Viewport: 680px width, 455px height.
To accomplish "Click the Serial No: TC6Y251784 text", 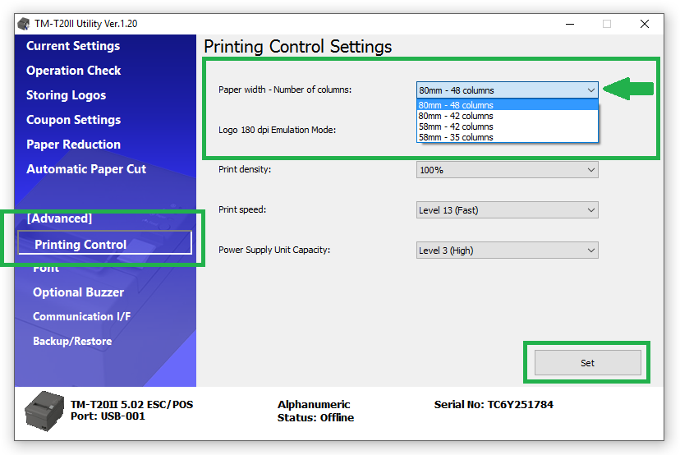I will point(494,405).
